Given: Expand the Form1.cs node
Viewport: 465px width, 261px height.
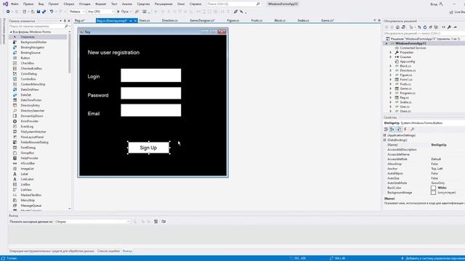Looking at the screenshot, I should tap(391, 80).
